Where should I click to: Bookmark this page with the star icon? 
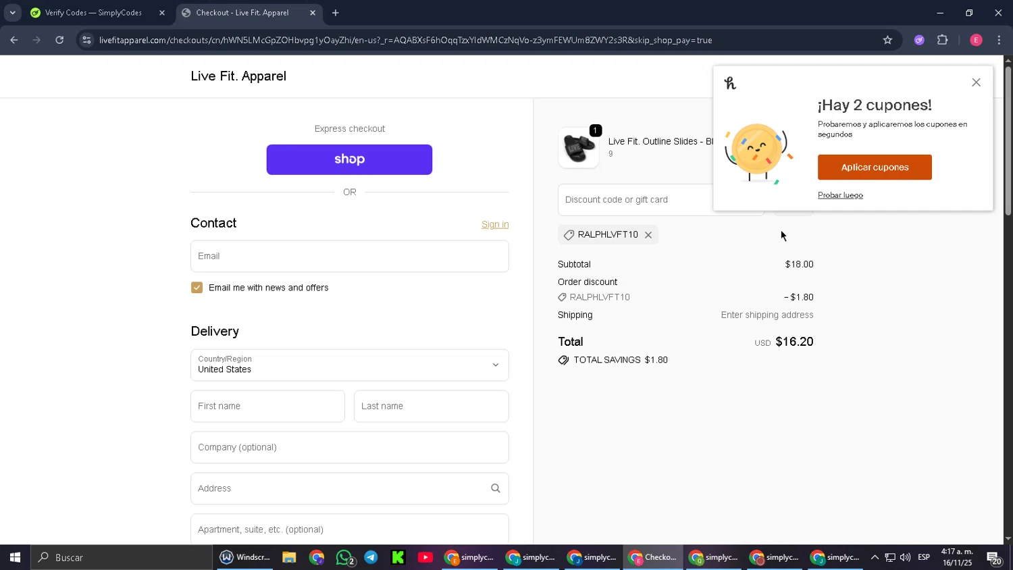[x=887, y=41]
